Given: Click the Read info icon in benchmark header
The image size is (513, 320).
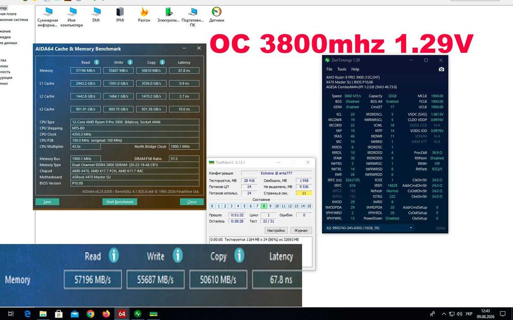Looking at the screenshot, I should [96, 62].
